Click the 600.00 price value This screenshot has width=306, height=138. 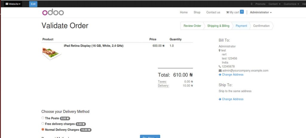coord(158,46)
